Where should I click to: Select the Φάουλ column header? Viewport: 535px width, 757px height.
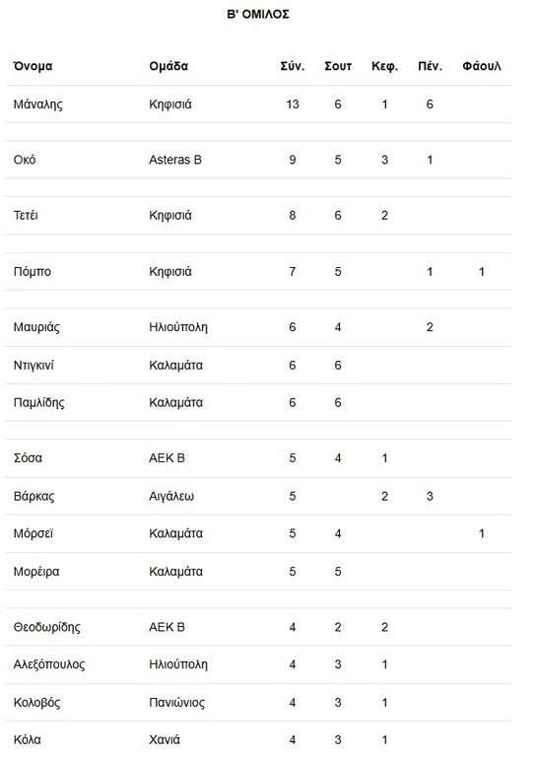click(482, 66)
